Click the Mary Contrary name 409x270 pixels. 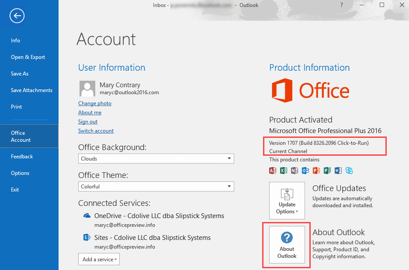pos(120,85)
